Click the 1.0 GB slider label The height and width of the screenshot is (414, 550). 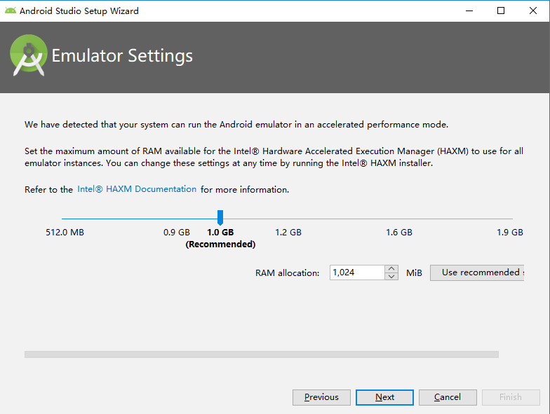[220, 233]
